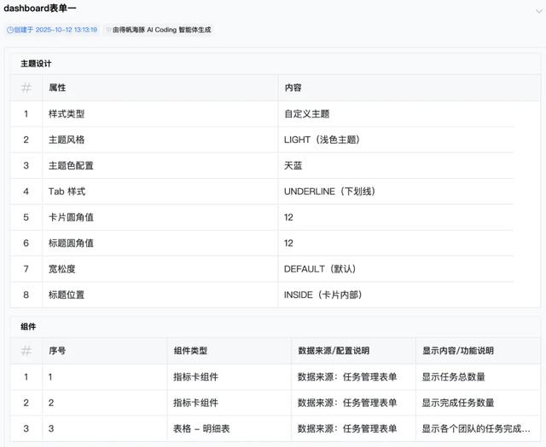Screen dimensions: 546x447
Task: Click the clock icon beside the creation date
Action: click(10, 30)
